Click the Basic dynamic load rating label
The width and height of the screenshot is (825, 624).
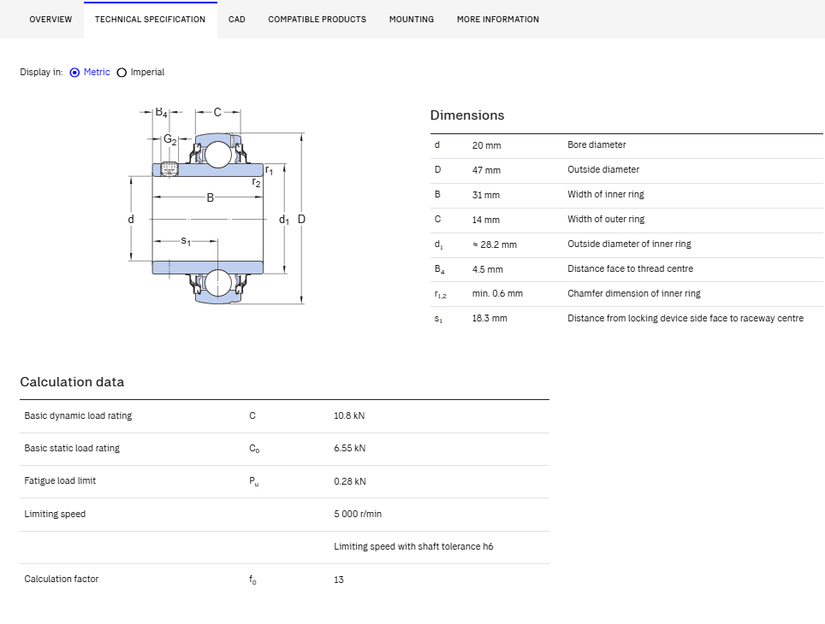click(x=78, y=415)
